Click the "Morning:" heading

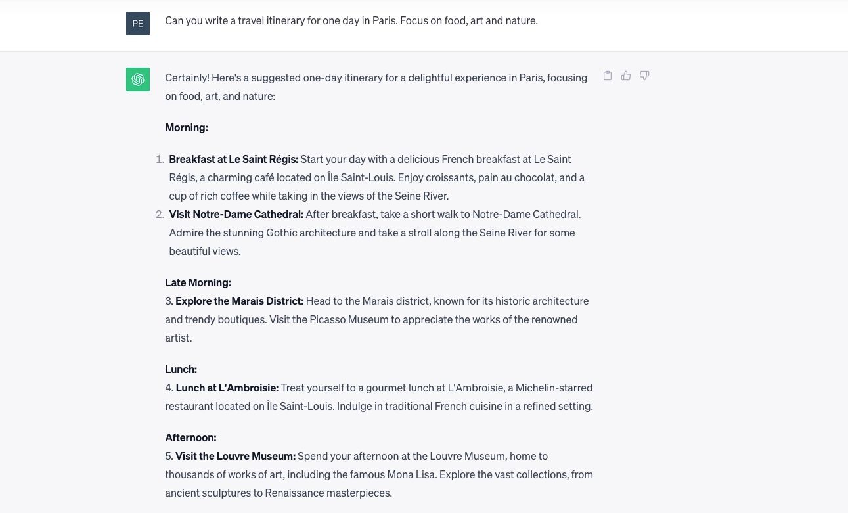(187, 127)
